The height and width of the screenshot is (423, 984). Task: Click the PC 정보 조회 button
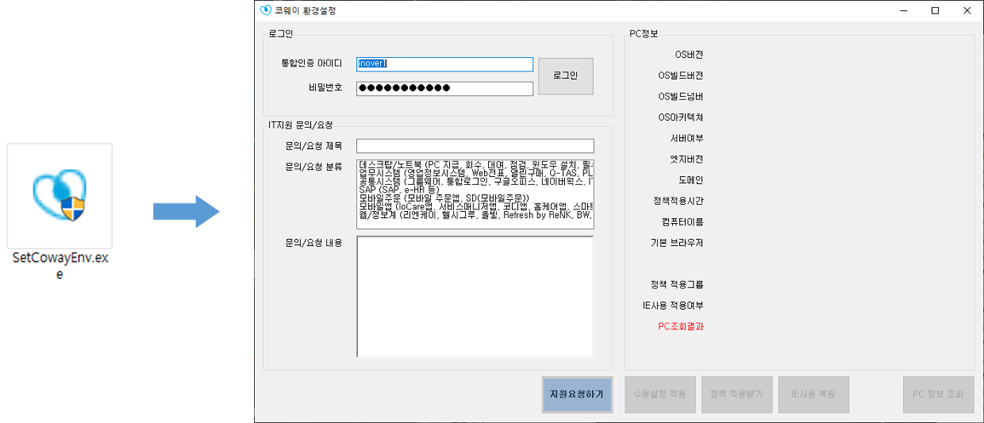tap(937, 395)
